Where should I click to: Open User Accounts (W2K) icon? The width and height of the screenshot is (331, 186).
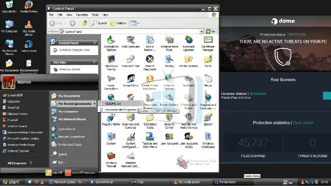pos(189,140)
